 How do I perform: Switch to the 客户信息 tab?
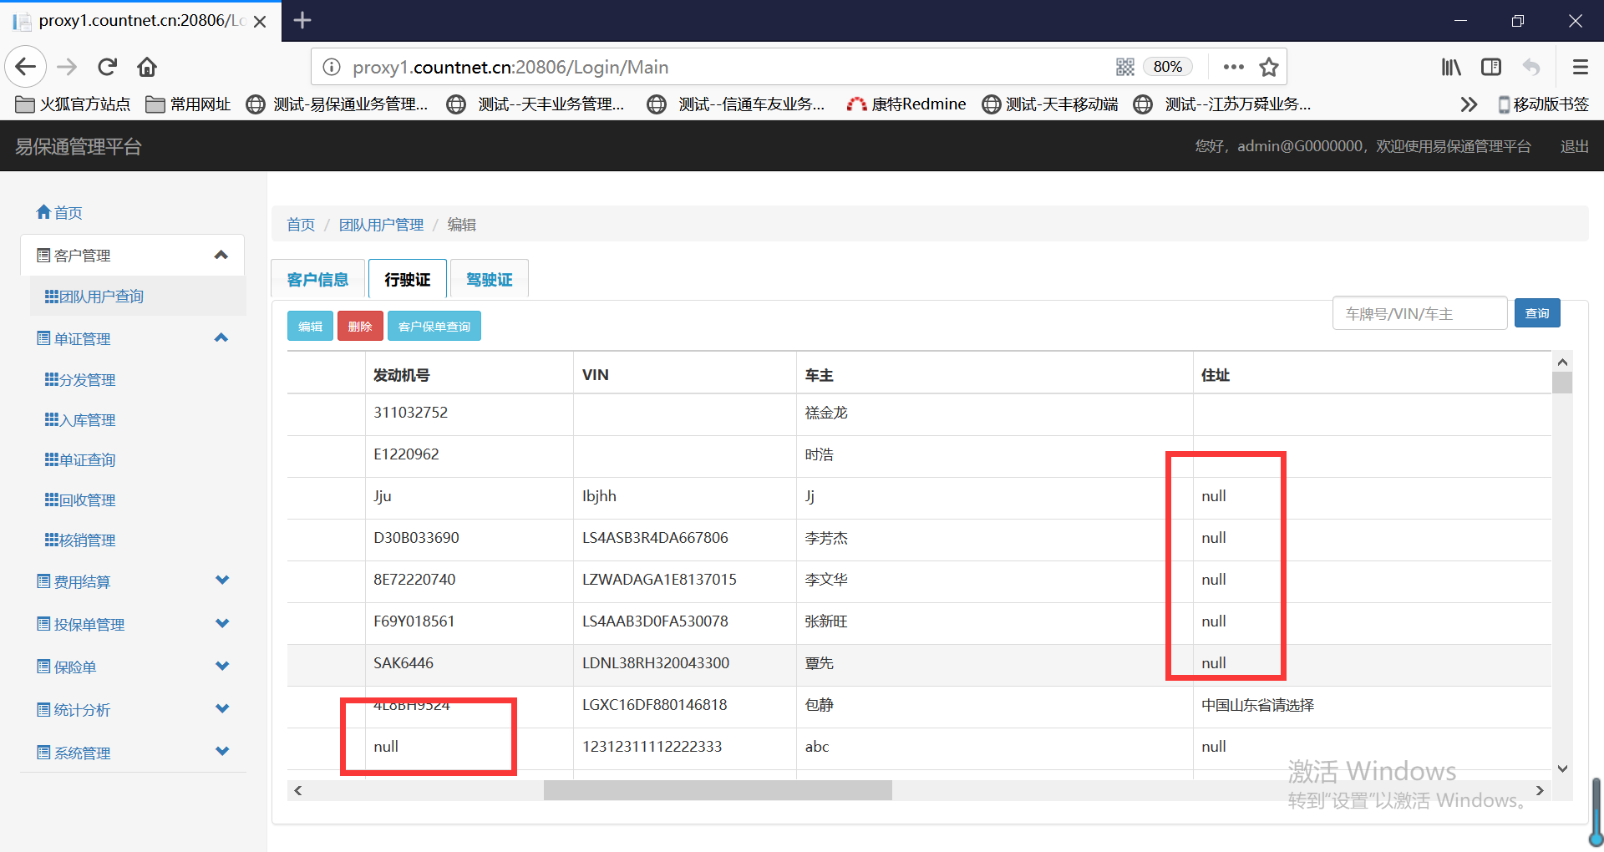(x=317, y=280)
